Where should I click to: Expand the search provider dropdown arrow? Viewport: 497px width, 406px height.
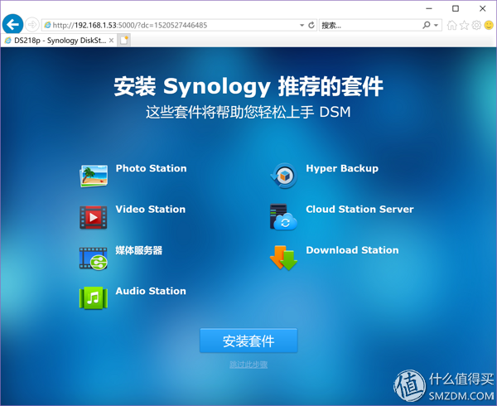(437, 25)
